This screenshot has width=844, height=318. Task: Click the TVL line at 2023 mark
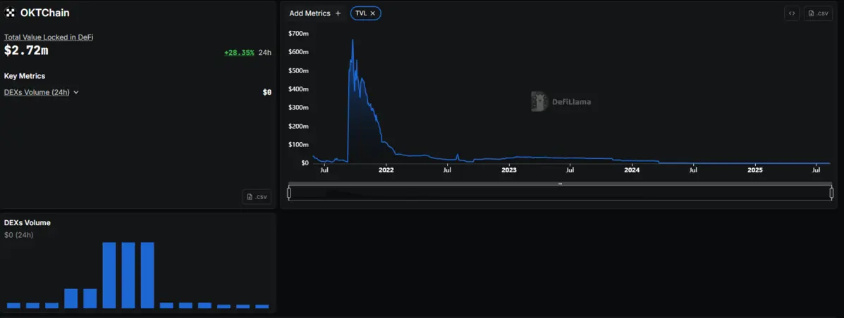tap(509, 158)
